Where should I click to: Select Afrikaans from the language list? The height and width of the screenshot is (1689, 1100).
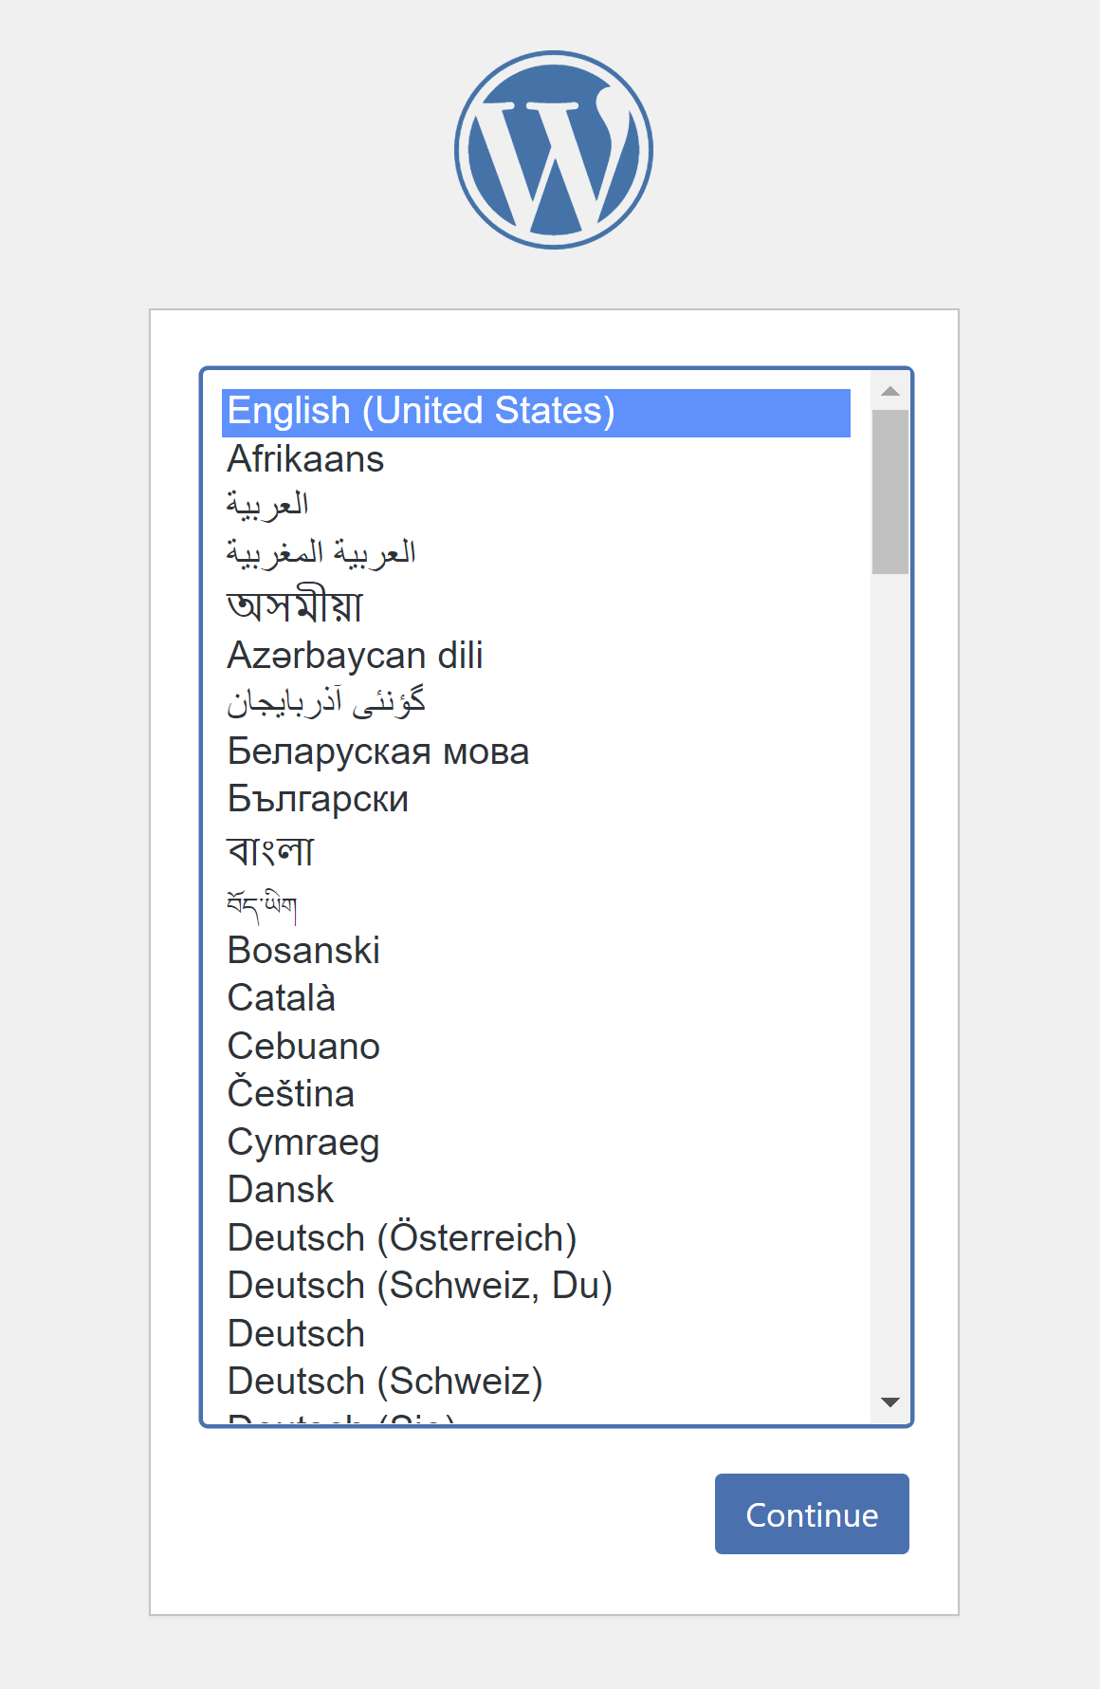304,460
